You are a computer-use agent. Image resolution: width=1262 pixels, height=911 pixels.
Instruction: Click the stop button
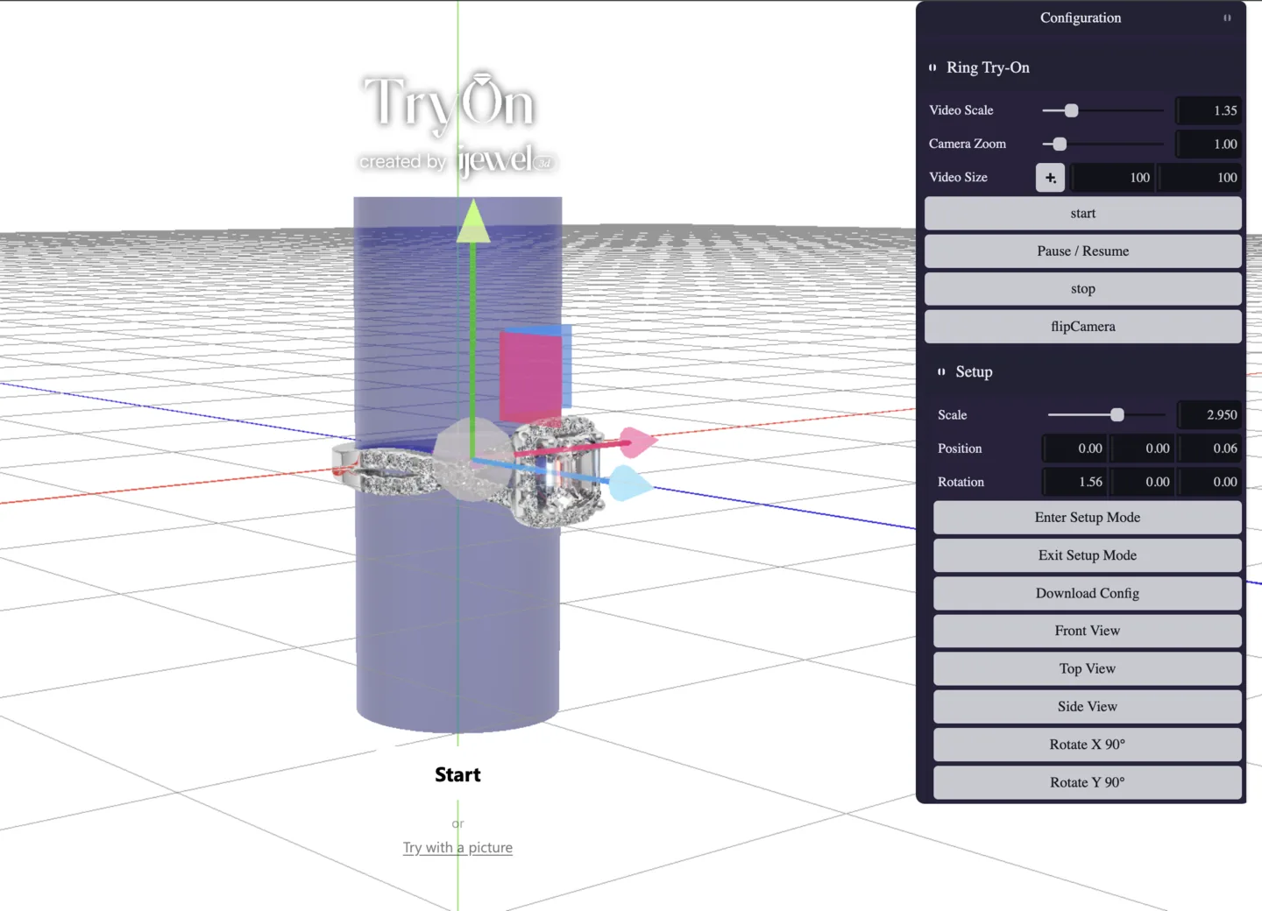pyautogui.click(x=1083, y=289)
